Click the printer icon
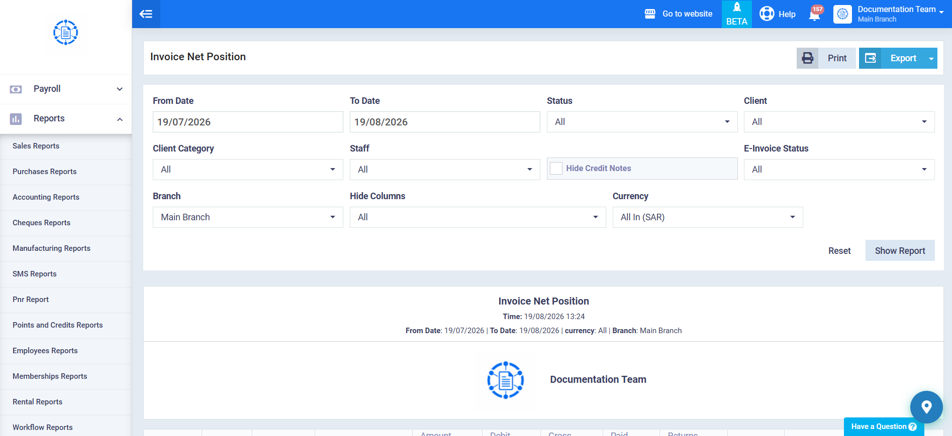Screen dimensions: 952x436 pos(807,58)
